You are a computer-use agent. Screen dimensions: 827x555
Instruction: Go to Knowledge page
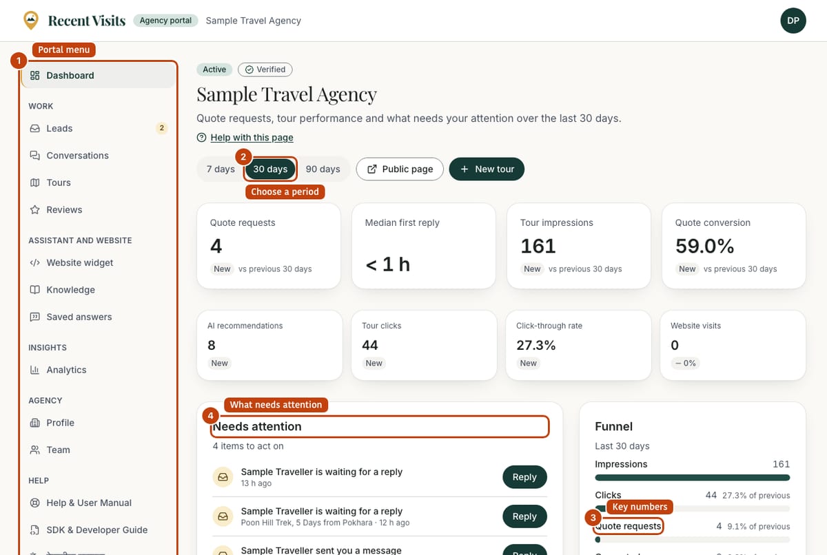point(98,290)
